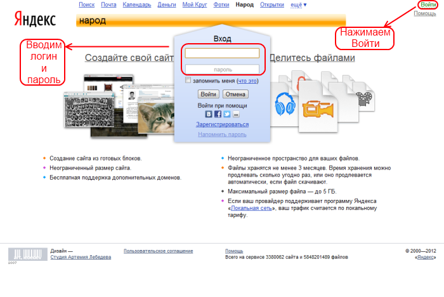444x297 pixels.
Task: Focus the пароль input field
Action: point(222,69)
